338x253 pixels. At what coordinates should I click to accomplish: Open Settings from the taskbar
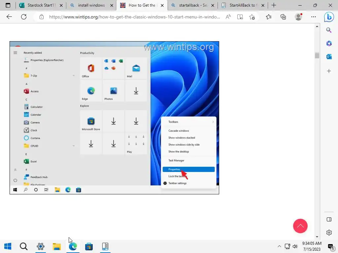coord(41,246)
